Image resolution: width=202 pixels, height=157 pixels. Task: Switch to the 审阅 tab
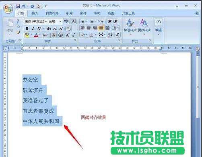pyautogui.click(x=97, y=13)
